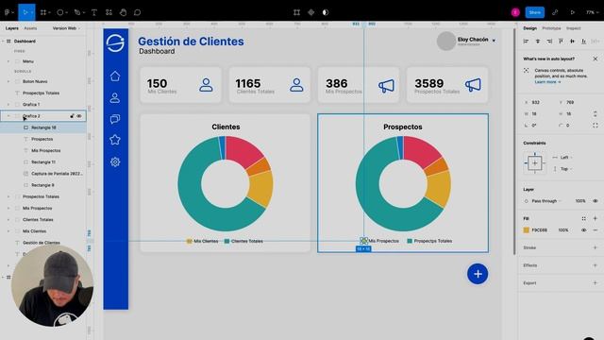Click the align right icon
This screenshot has width=604, height=340.
click(549, 42)
